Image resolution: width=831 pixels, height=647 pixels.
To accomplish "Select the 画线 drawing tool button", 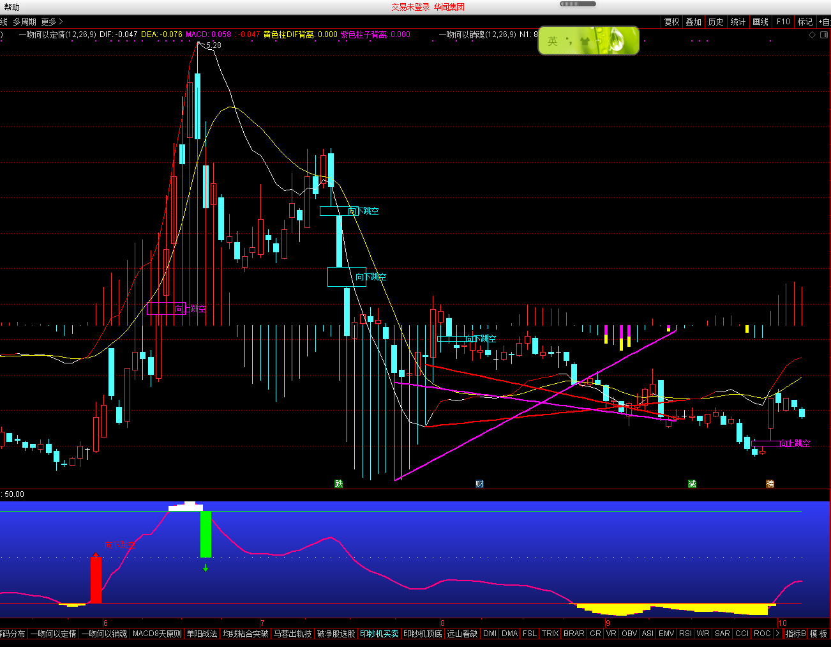I will tap(760, 22).
